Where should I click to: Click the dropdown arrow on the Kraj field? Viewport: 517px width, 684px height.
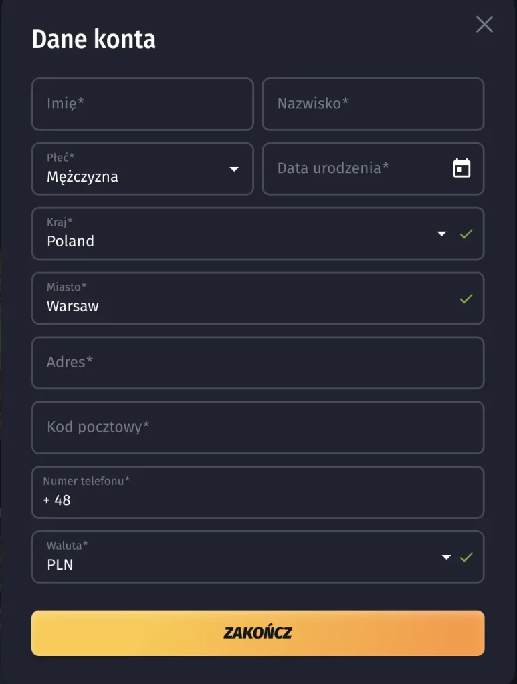pyautogui.click(x=441, y=234)
